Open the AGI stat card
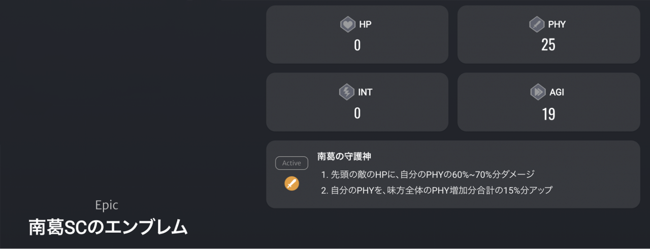The image size is (650, 249). (548, 102)
